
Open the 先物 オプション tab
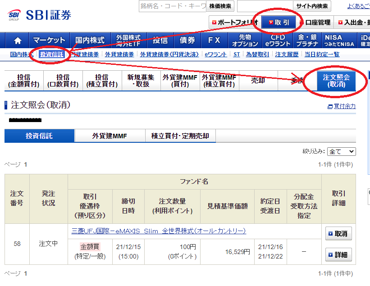click(245, 41)
